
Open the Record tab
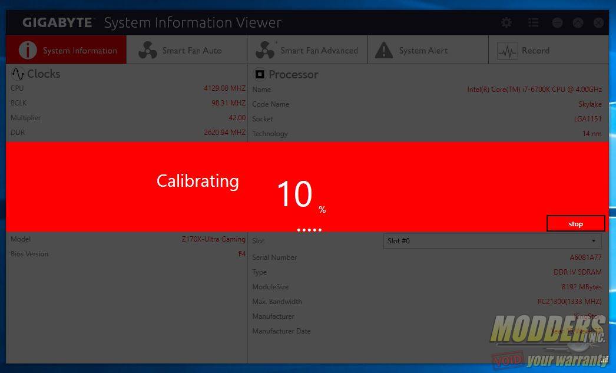click(x=548, y=50)
